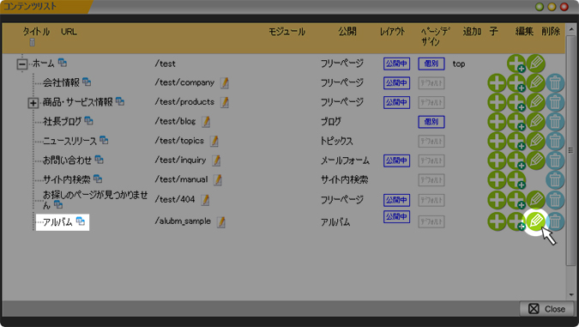Delete the サイト内検索 page
Screen dimensions: 579x327
(x=555, y=180)
